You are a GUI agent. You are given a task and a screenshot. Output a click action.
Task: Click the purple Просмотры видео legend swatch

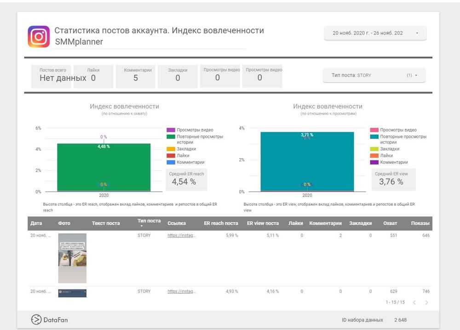[171, 130]
